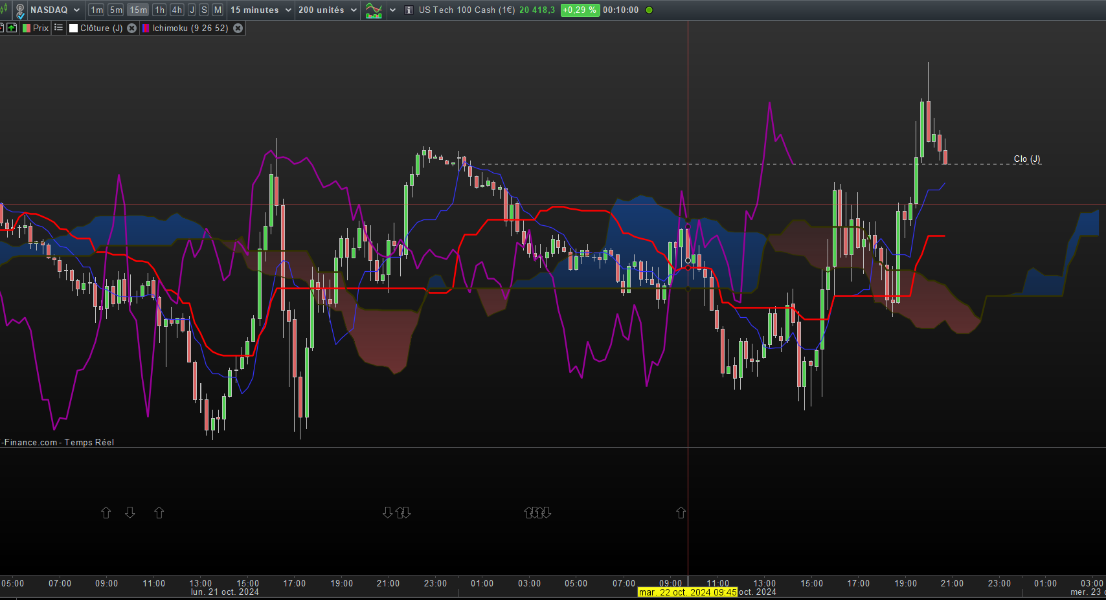Screen dimensions: 1106x600
Task: Switch to the 4h timeframe
Action: (177, 10)
